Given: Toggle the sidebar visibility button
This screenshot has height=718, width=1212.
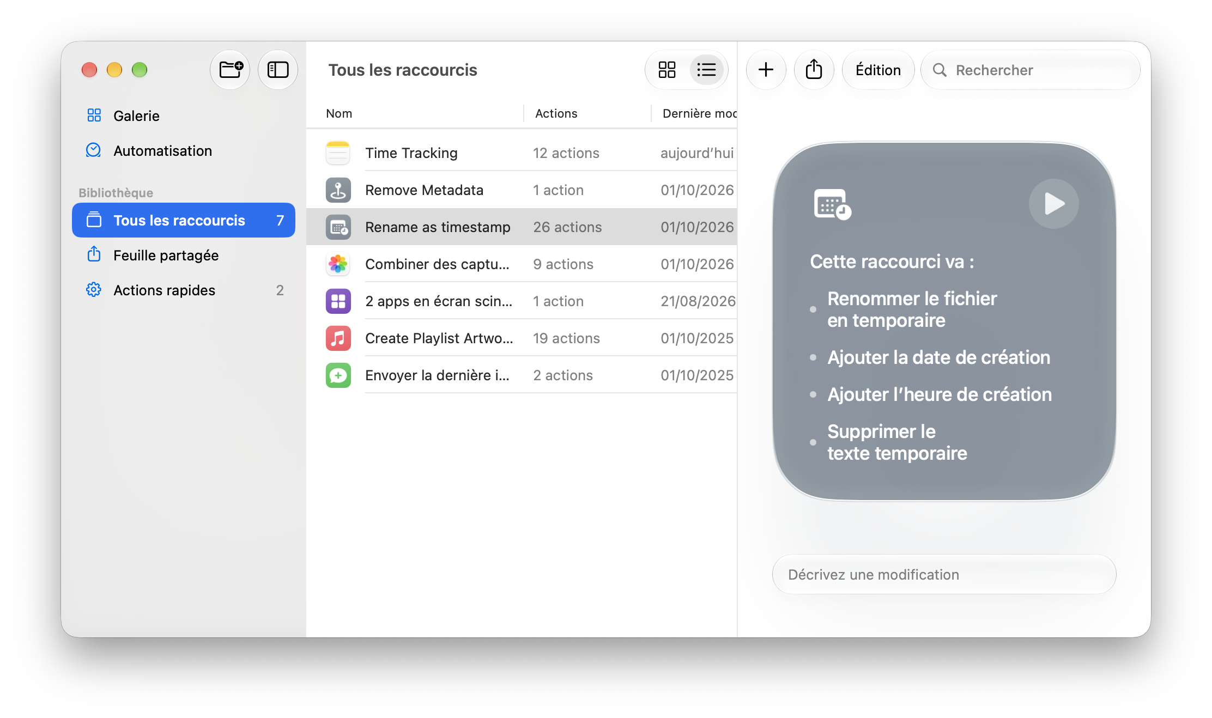Looking at the screenshot, I should [278, 70].
